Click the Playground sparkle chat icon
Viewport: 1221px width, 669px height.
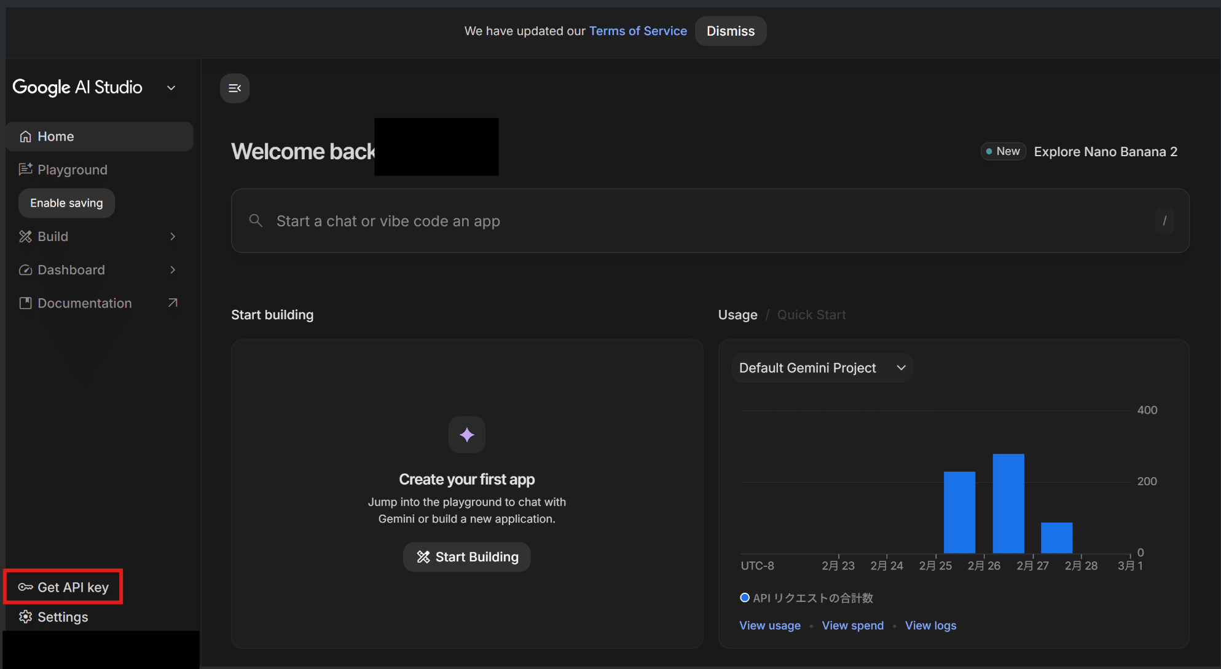pyautogui.click(x=25, y=169)
